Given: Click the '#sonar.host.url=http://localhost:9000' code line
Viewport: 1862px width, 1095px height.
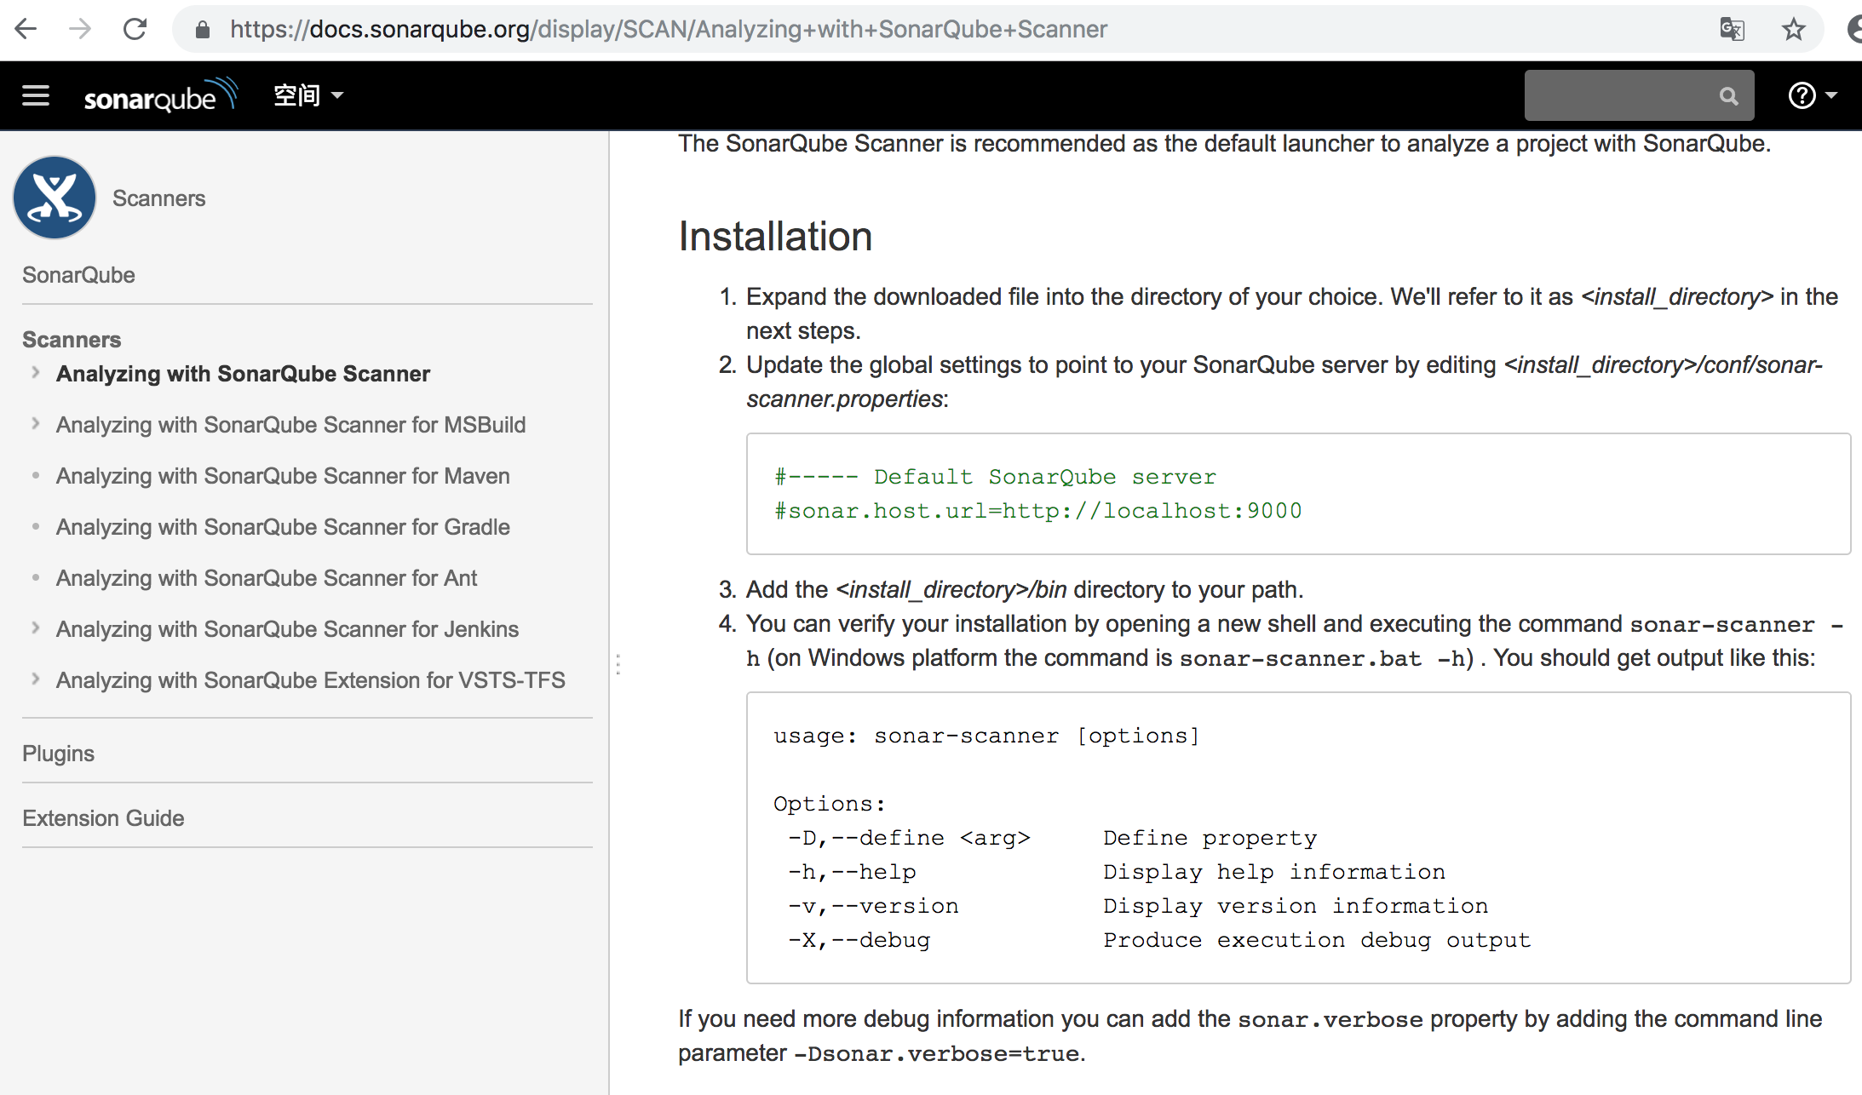Looking at the screenshot, I should (x=1037, y=511).
